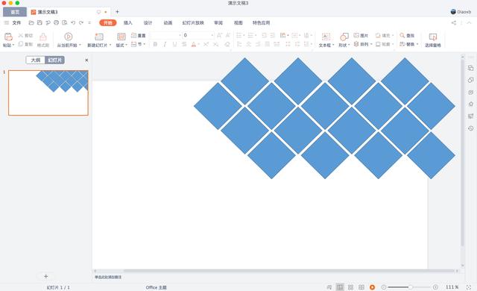
Task: Click the fit-to-window icon in status bar
Action: (x=469, y=287)
